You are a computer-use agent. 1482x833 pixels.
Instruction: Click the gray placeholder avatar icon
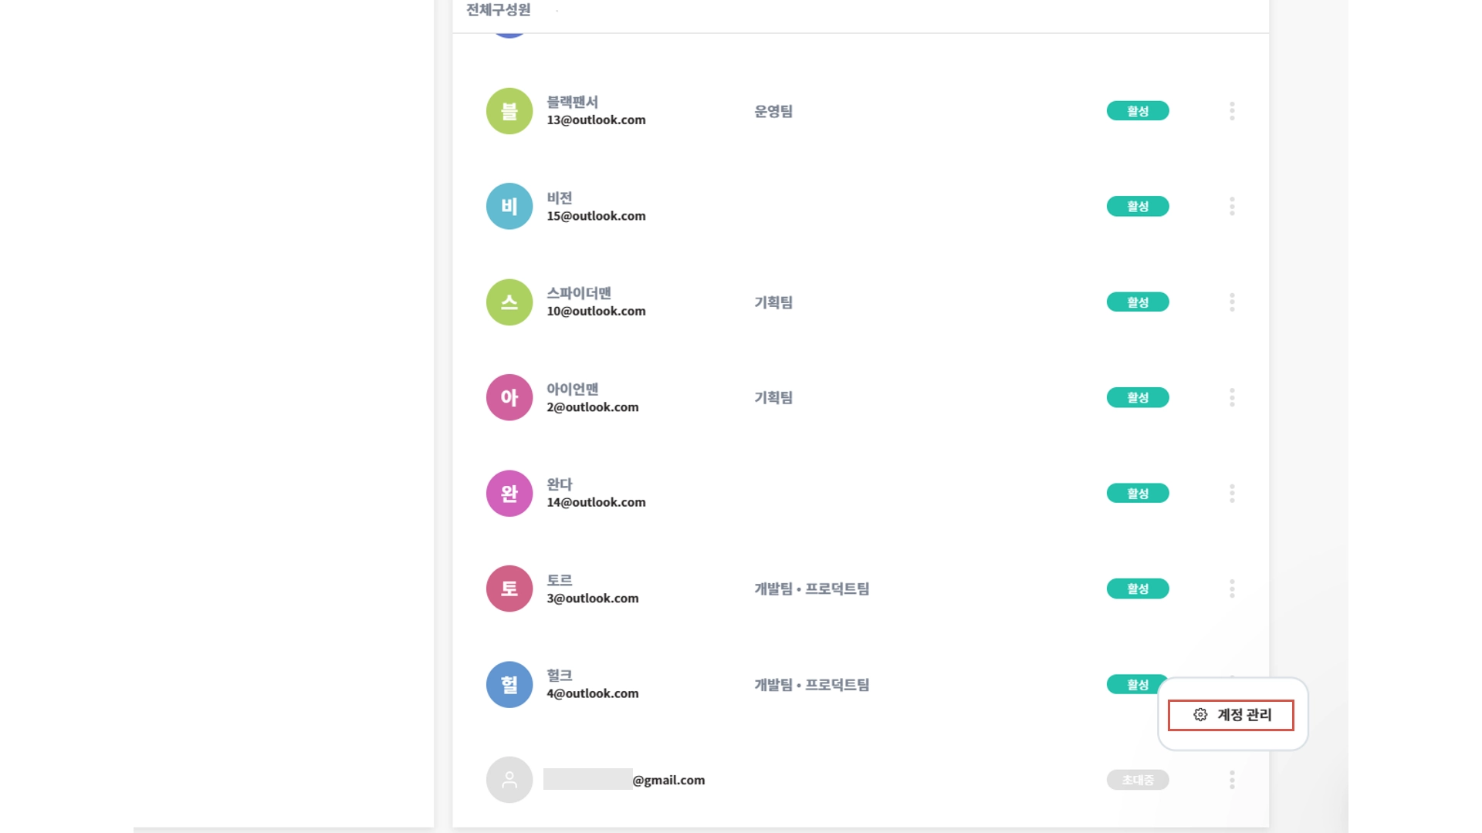509,780
